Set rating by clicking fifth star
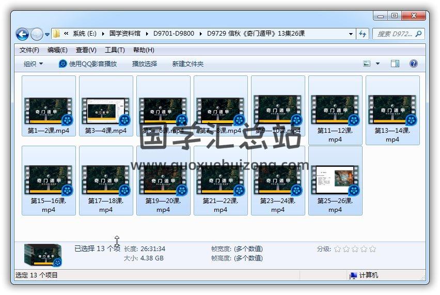440x295 pixels. (372, 249)
